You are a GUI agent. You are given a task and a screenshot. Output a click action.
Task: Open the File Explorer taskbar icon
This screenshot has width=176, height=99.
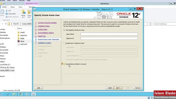pyautogui.click(x=14, y=94)
